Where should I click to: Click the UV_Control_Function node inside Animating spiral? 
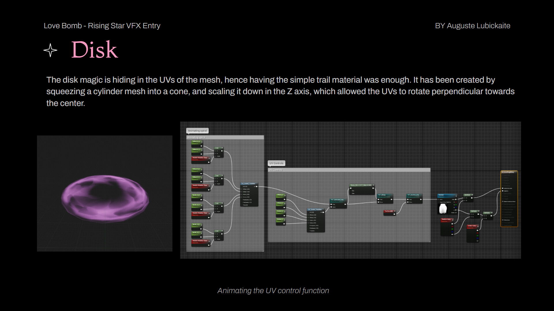[x=249, y=184]
